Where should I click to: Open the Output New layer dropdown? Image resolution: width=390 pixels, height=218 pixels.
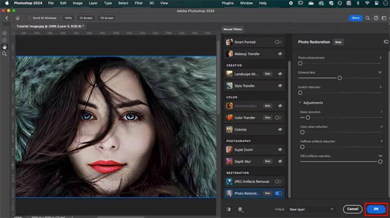click(312, 209)
